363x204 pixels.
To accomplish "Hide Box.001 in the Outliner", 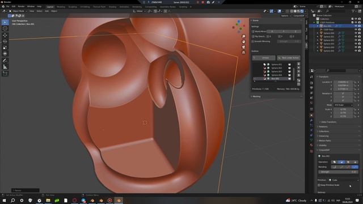I will (x=356, y=26).
